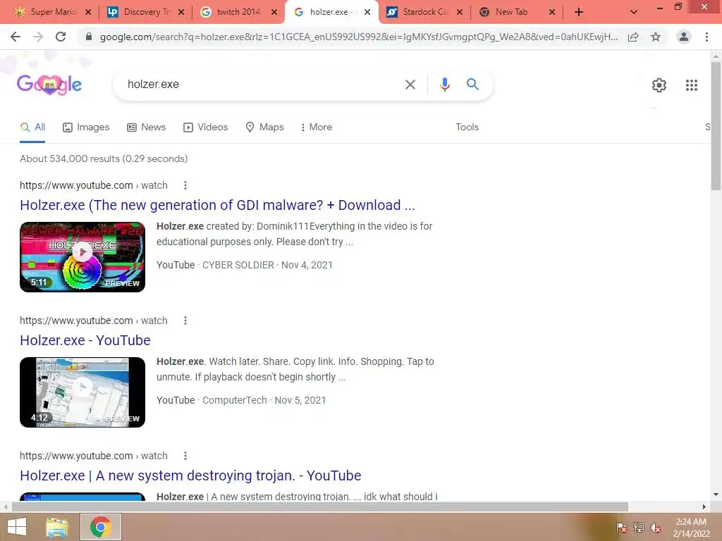Open options for the trojan result
This screenshot has width=722, height=541.
[185, 456]
